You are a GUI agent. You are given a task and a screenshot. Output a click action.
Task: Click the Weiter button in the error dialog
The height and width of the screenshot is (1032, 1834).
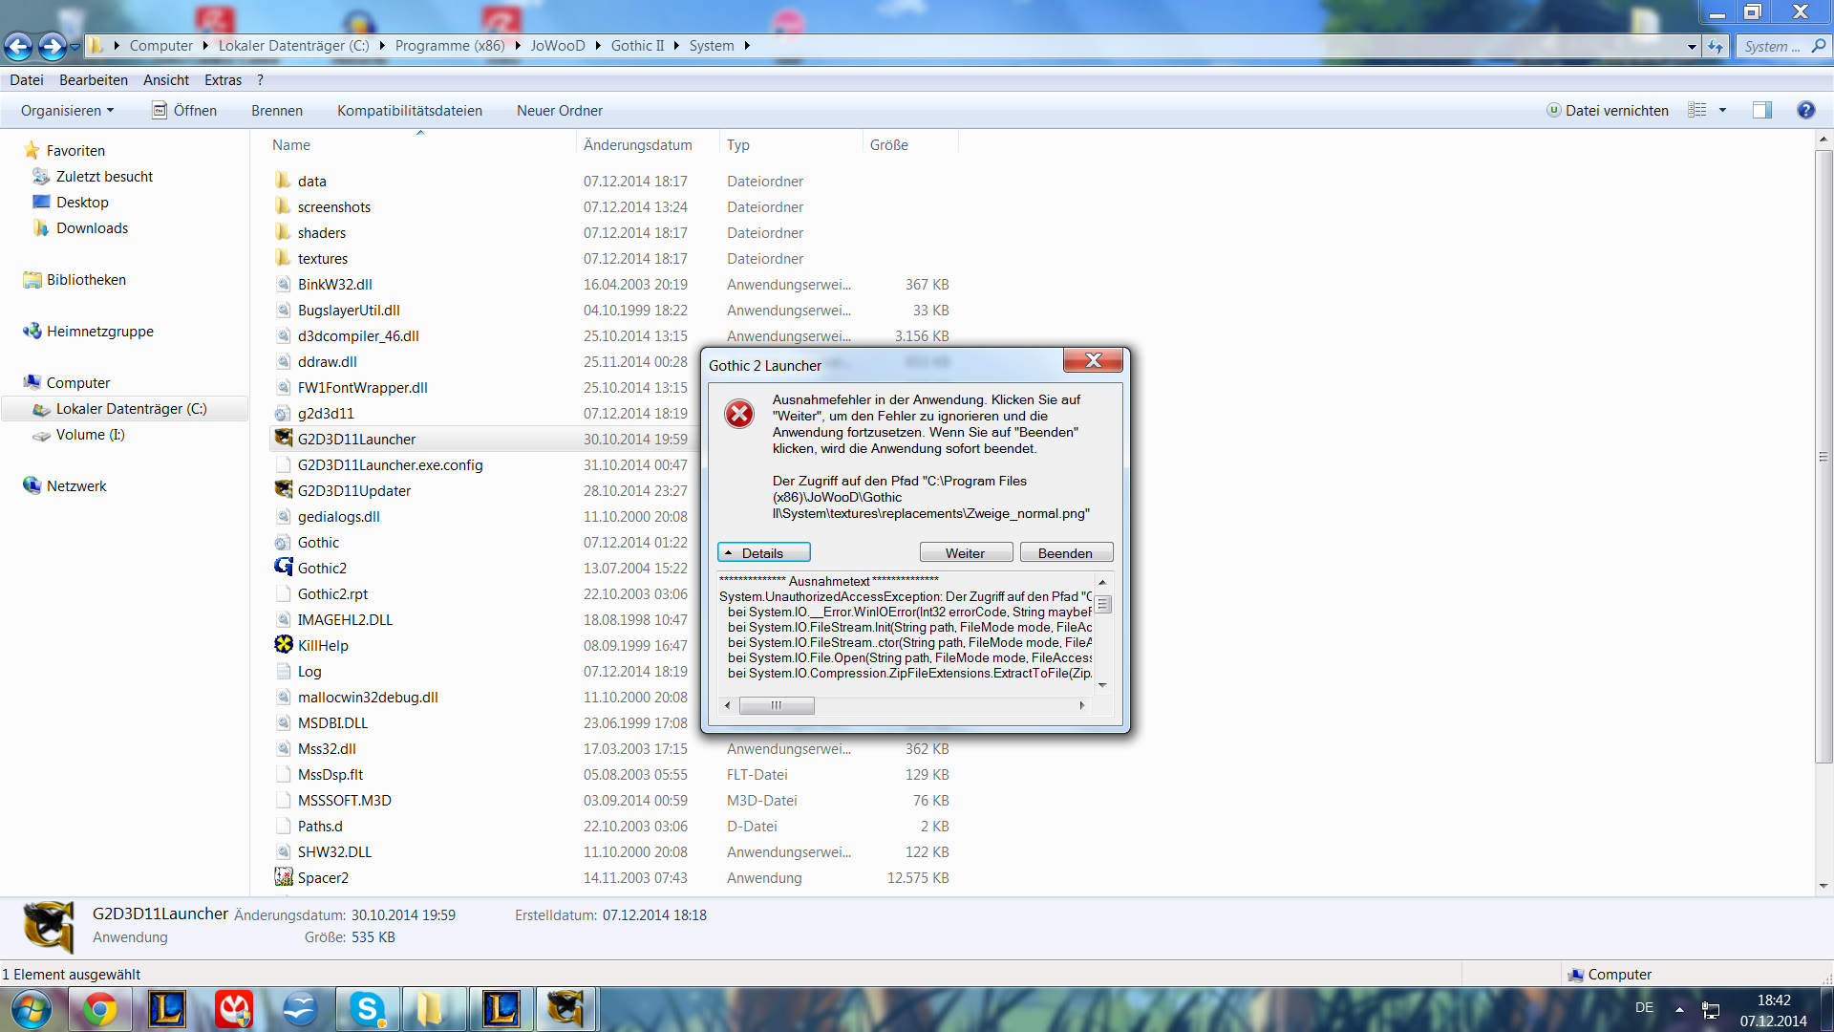[965, 553]
